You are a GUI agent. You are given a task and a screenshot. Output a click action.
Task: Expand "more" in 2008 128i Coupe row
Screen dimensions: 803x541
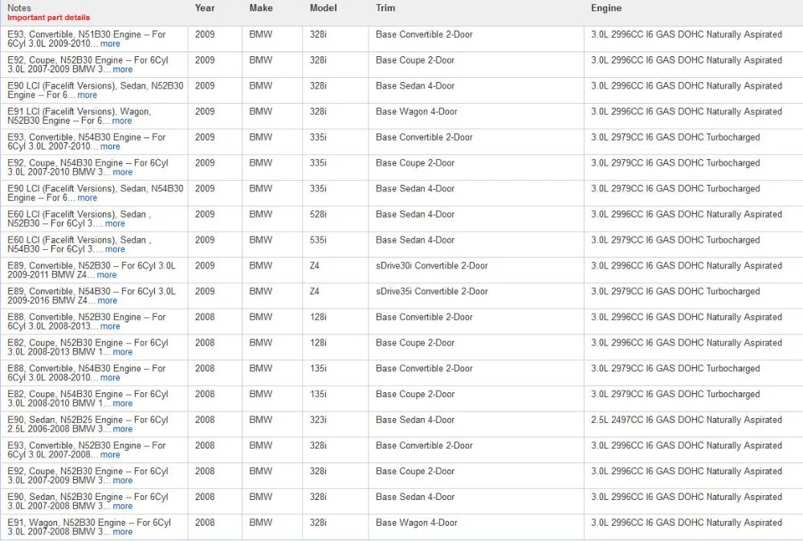[122, 352]
